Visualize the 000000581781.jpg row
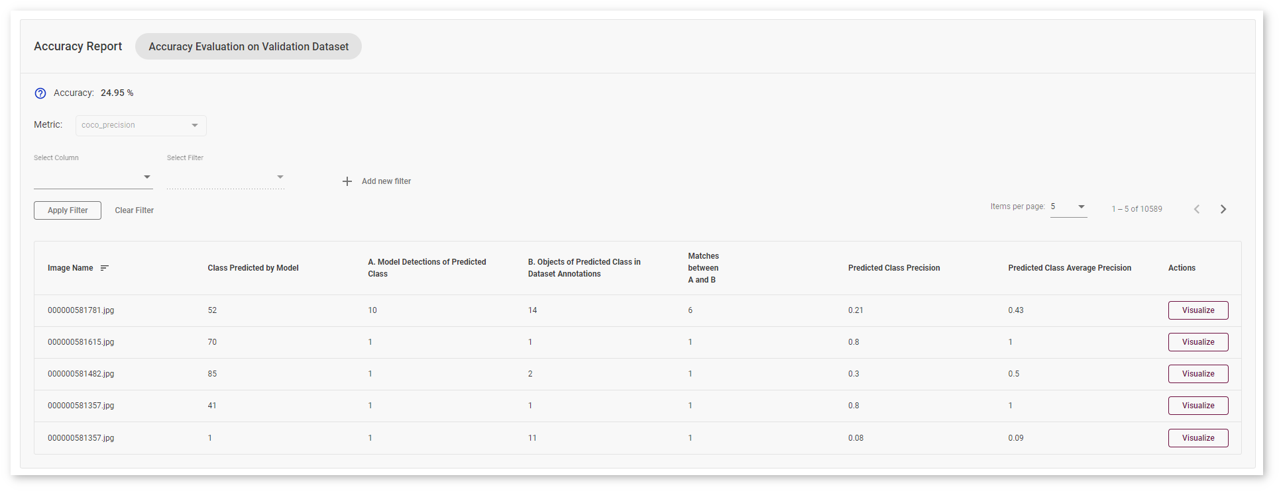Screen dimensions: 1279x491 click(1198, 310)
